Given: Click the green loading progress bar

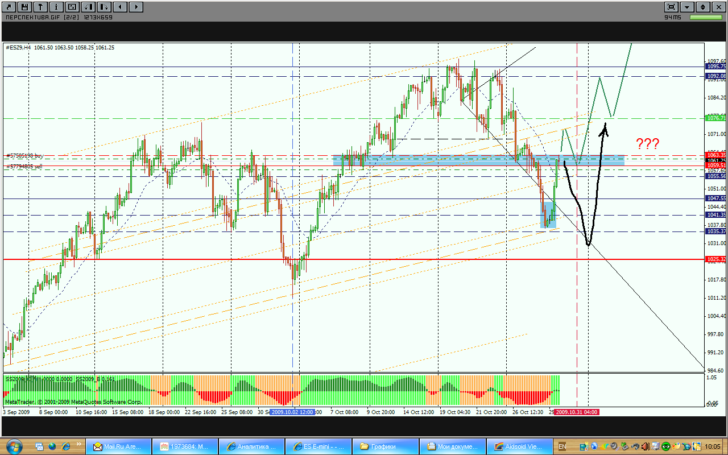Looking at the screenshot, I should pos(706,18).
